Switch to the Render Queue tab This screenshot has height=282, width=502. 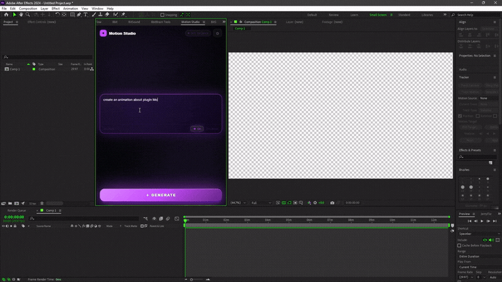(x=17, y=211)
